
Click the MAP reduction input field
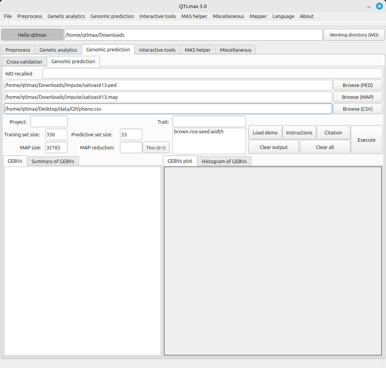tap(131, 147)
